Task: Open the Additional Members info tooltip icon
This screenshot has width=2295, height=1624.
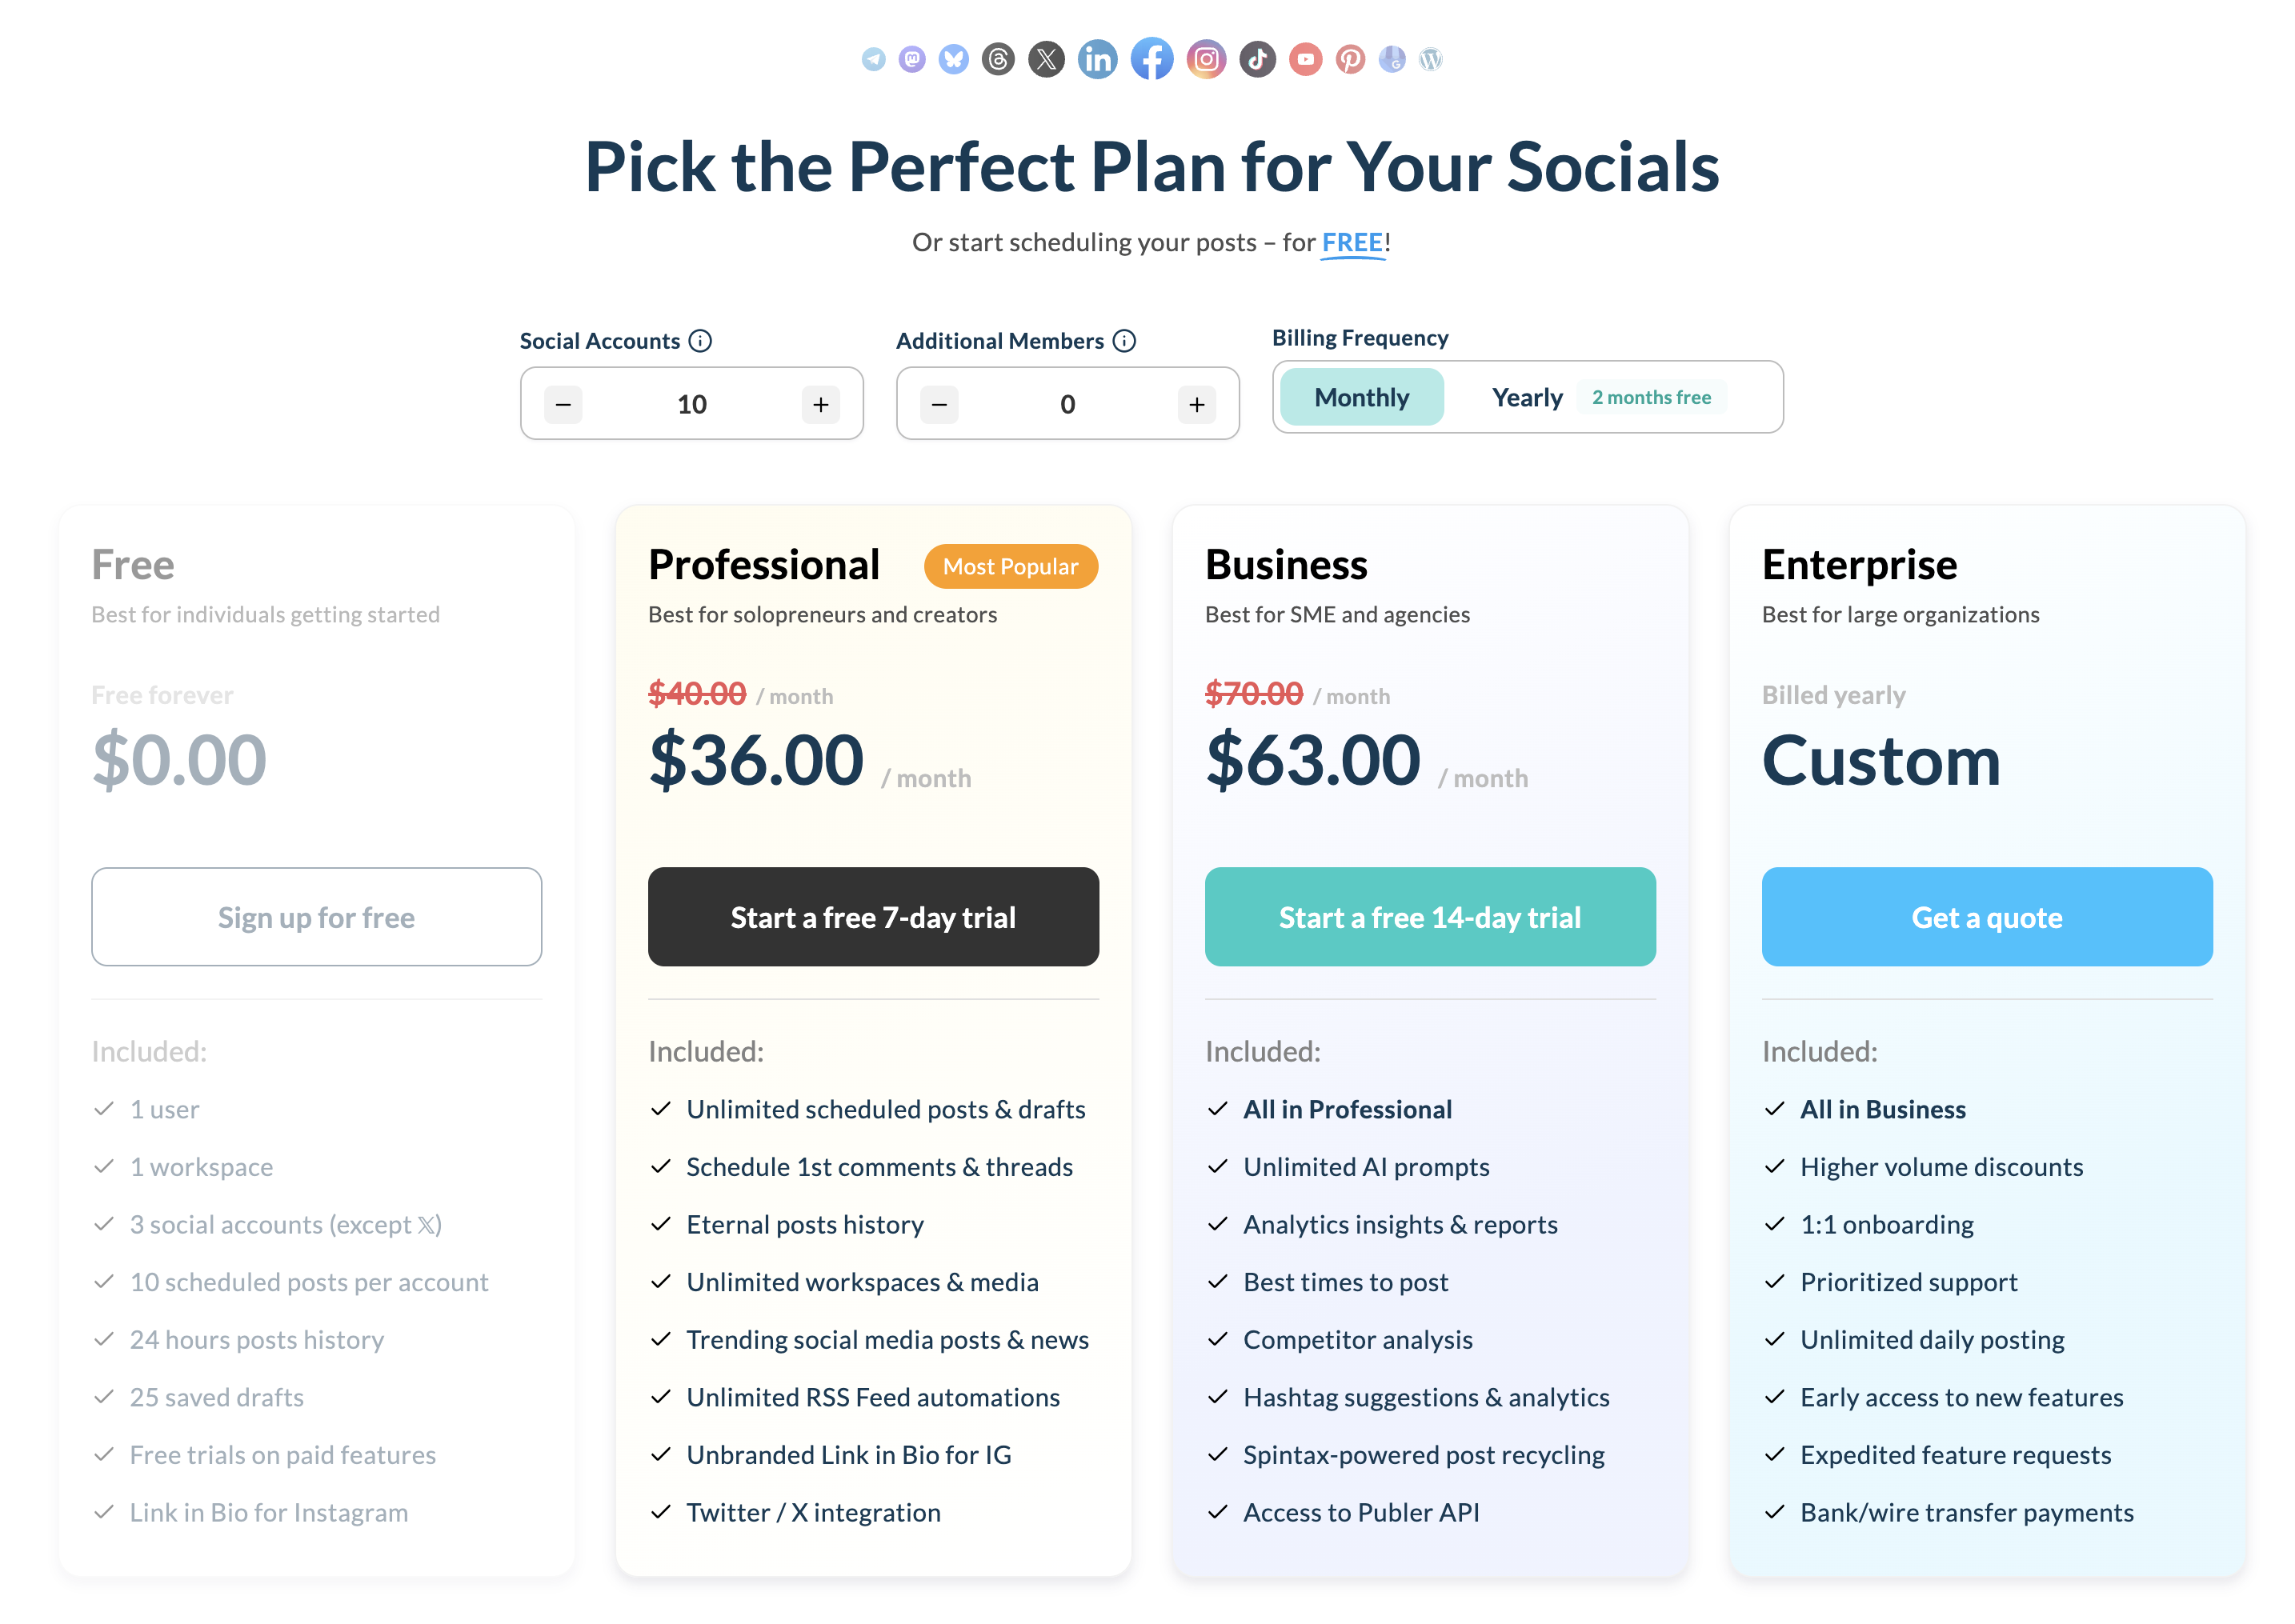Action: pyautogui.click(x=1126, y=340)
